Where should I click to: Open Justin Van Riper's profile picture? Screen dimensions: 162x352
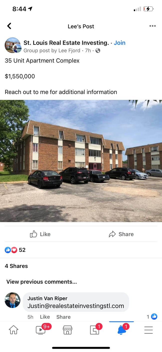[12, 300]
